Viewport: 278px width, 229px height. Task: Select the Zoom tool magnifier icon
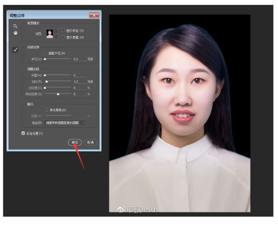pos(15,27)
